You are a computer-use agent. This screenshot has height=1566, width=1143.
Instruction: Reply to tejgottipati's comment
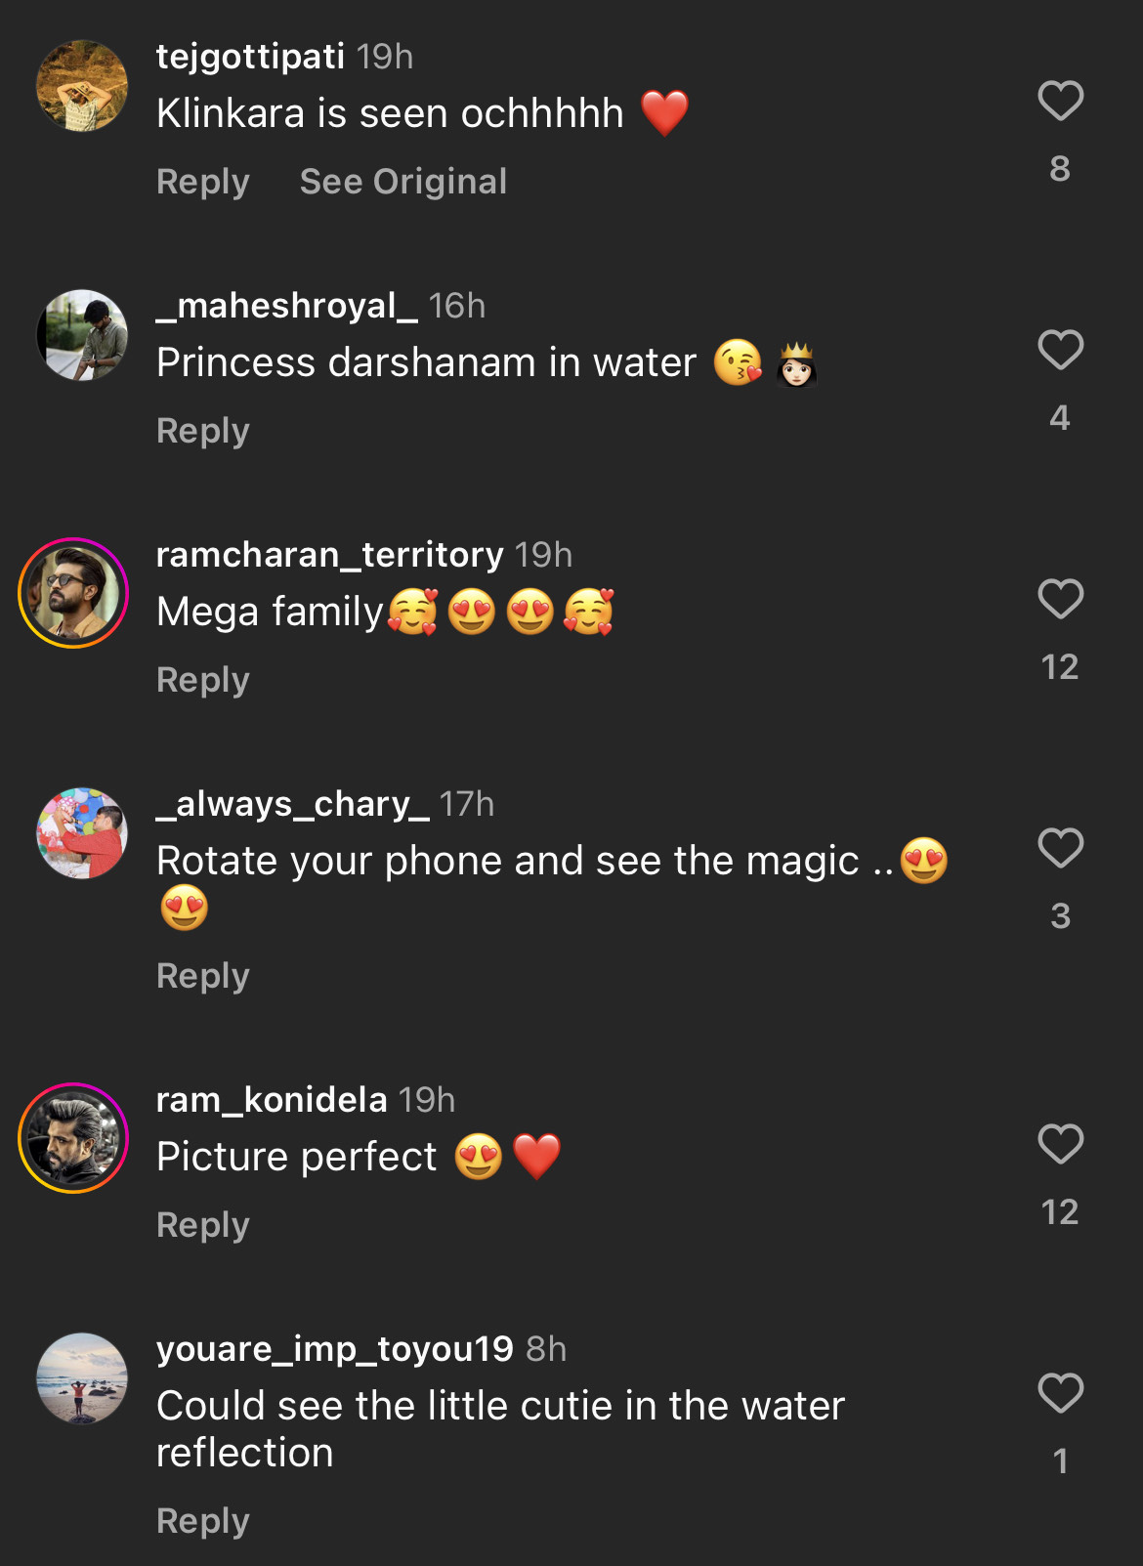click(203, 182)
